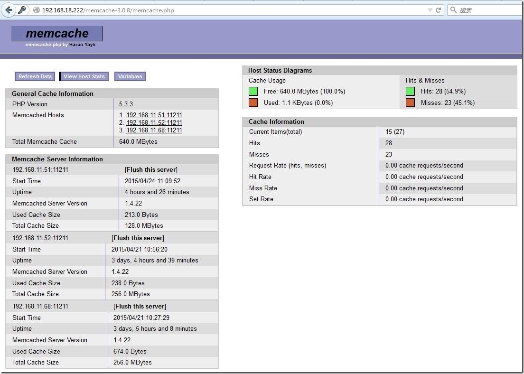
Task: Select Current Items value 15 (27)
Action: (395, 131)
